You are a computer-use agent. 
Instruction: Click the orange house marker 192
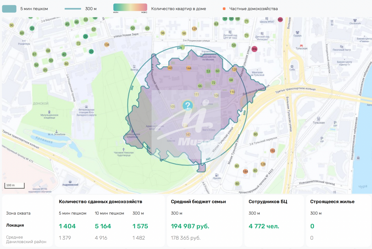point(272,151)
